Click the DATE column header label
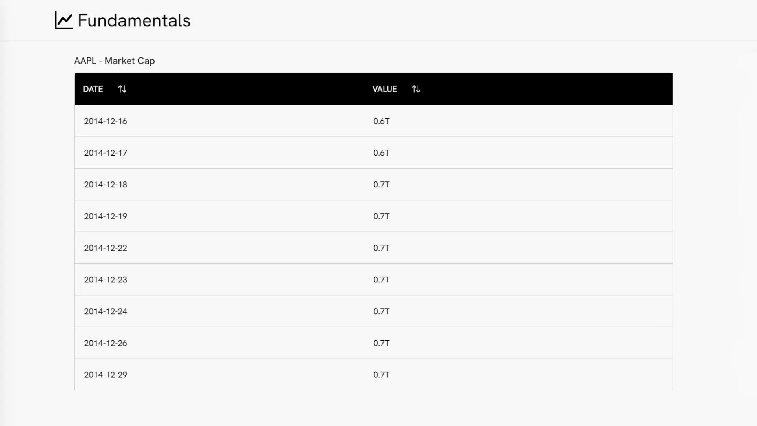The image size is (757, 426). [93, 89]
